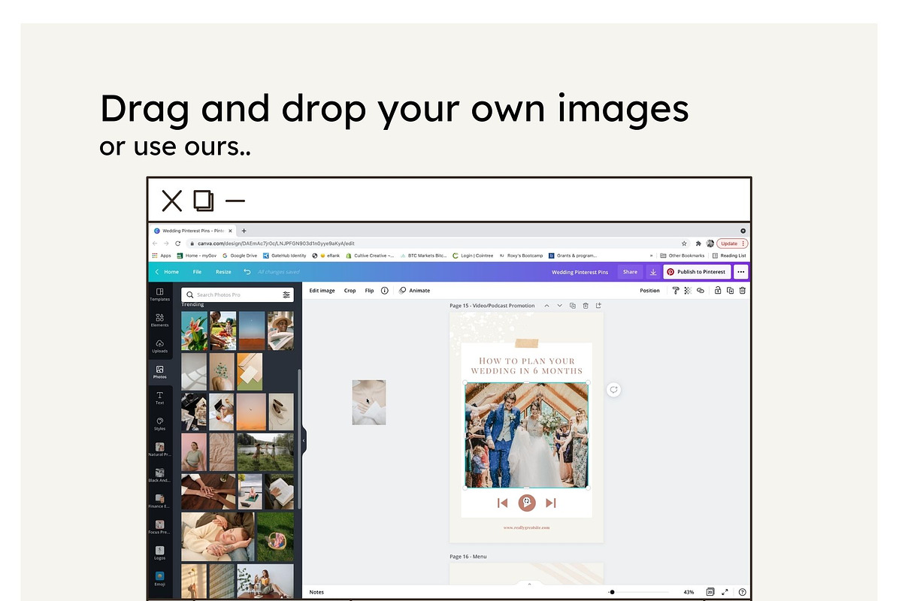902x601 pixels.
Task: Move page 15 up
Action: (546, 306)
